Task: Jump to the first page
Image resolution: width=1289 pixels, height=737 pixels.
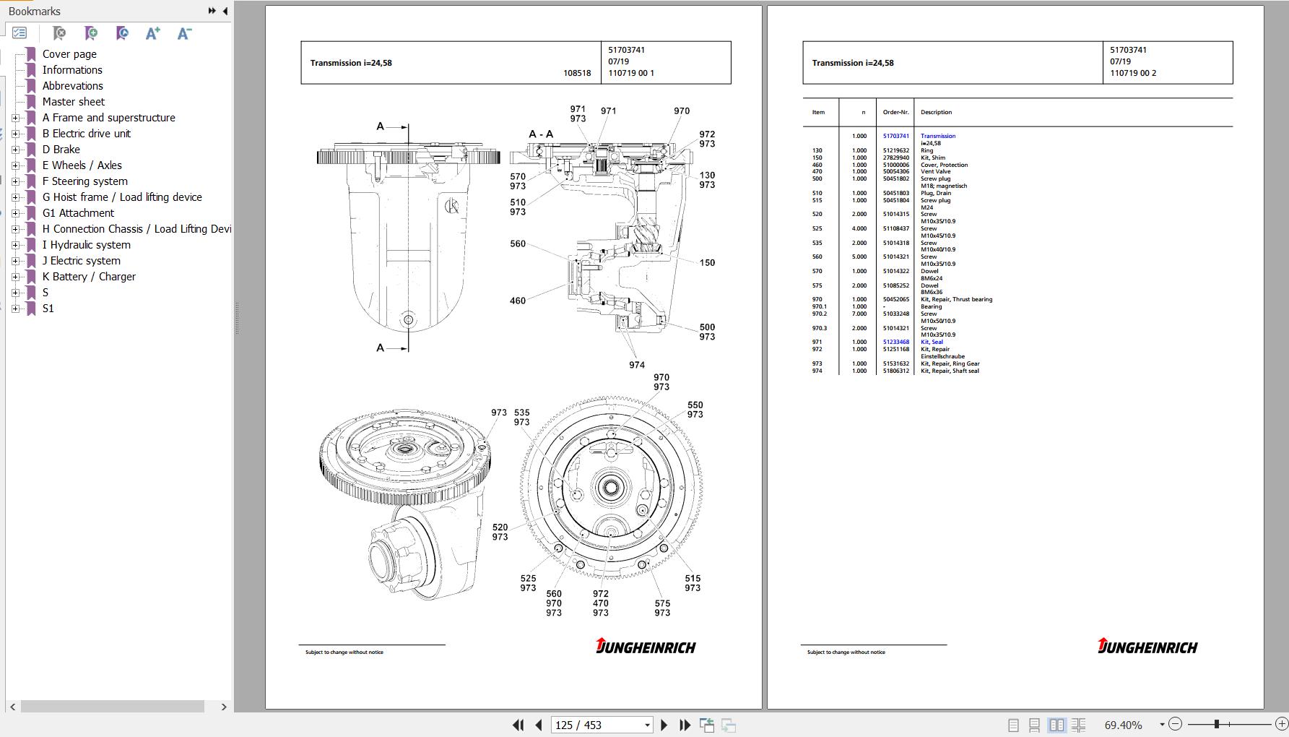Action: pyautogui.click(x=518, y=725)
